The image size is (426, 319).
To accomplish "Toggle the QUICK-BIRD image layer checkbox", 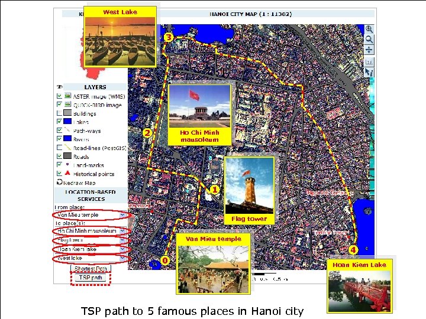I will click(x=59, y=105).
